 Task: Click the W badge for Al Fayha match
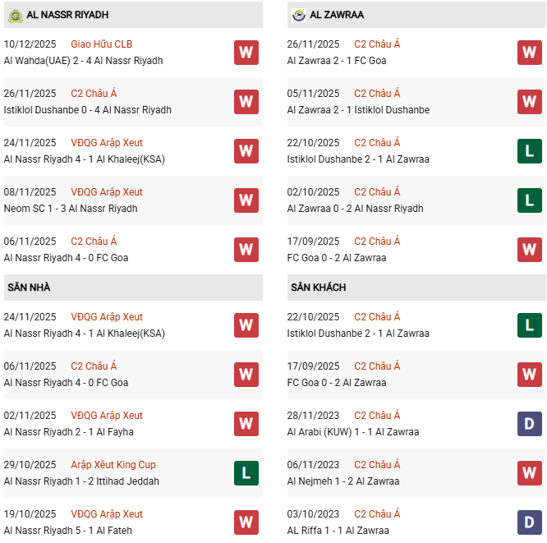click(x=246, y=424)
